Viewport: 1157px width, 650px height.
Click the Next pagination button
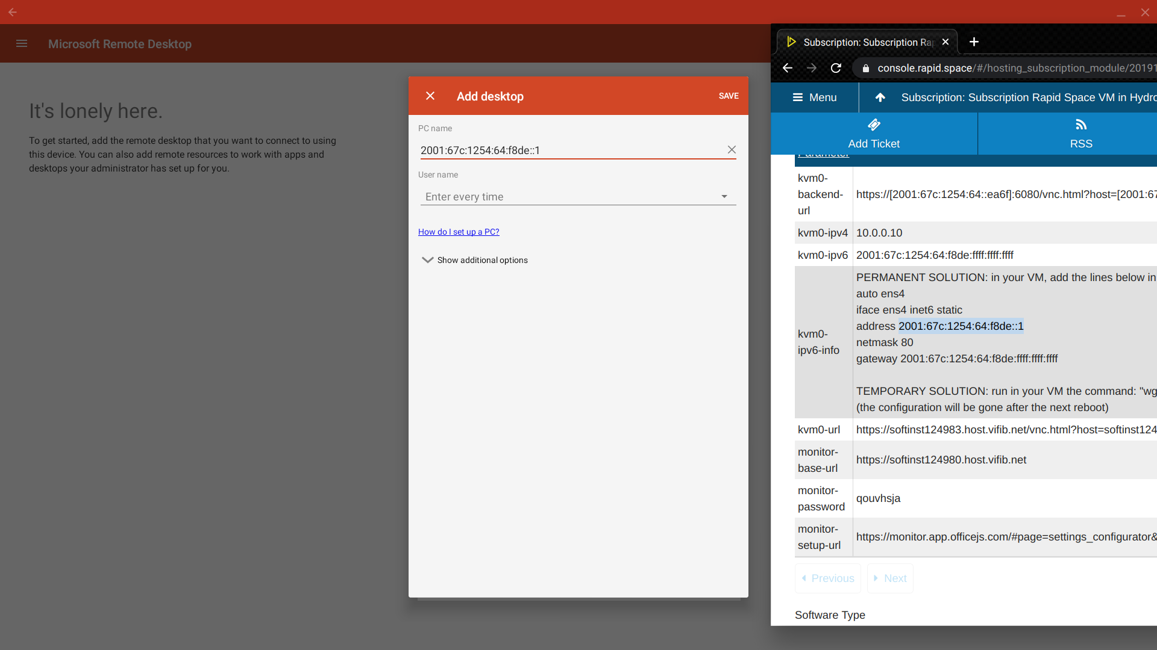point(890,578)
